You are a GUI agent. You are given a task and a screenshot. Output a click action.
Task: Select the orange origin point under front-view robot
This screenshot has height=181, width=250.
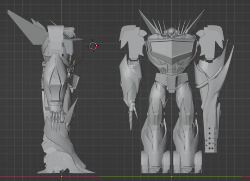tap(172, 177)
